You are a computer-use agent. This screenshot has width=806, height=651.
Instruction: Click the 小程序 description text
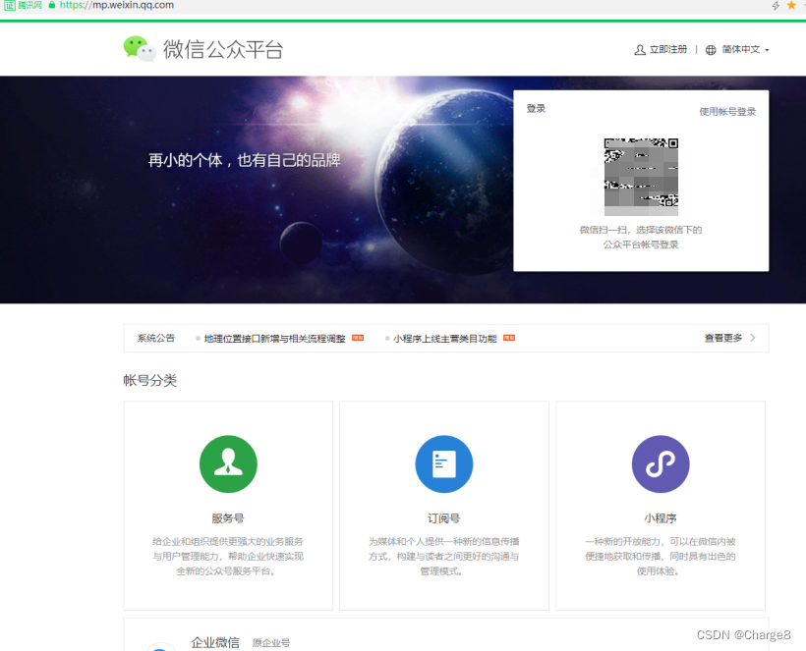(x=661, y=556)
